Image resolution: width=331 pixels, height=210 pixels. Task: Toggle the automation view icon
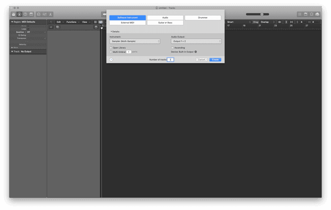tap(101, 22)
